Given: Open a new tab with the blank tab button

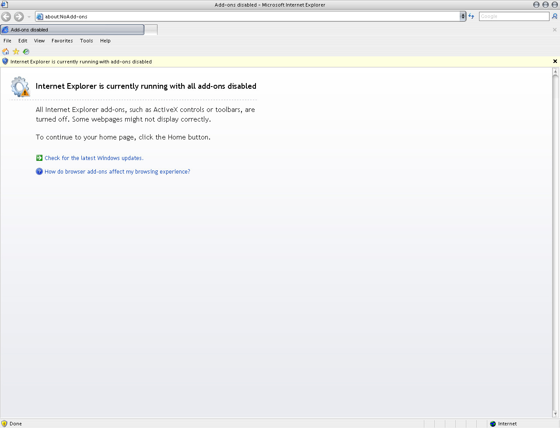Looking at the screenshot, I should 150,30.
